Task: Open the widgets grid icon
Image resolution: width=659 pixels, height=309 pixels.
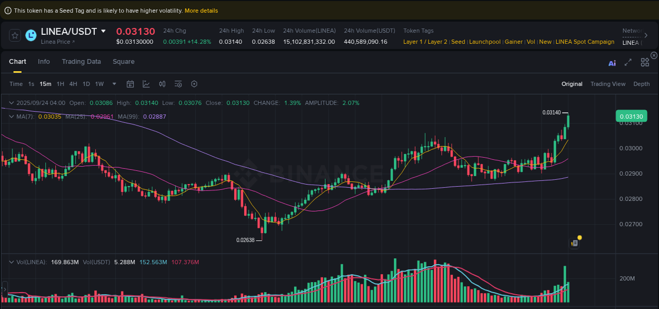Action: (x=644, y=62)
